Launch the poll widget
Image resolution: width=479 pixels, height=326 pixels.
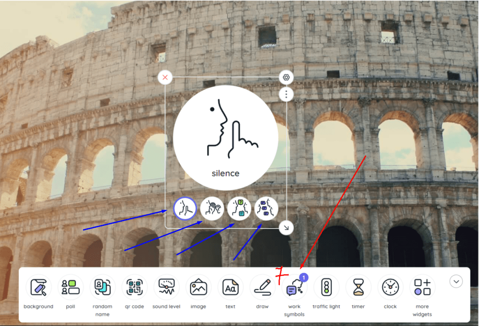click(x=71, y=287)
